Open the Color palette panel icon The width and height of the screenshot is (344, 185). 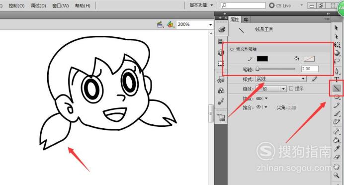(x=221, y=29)
